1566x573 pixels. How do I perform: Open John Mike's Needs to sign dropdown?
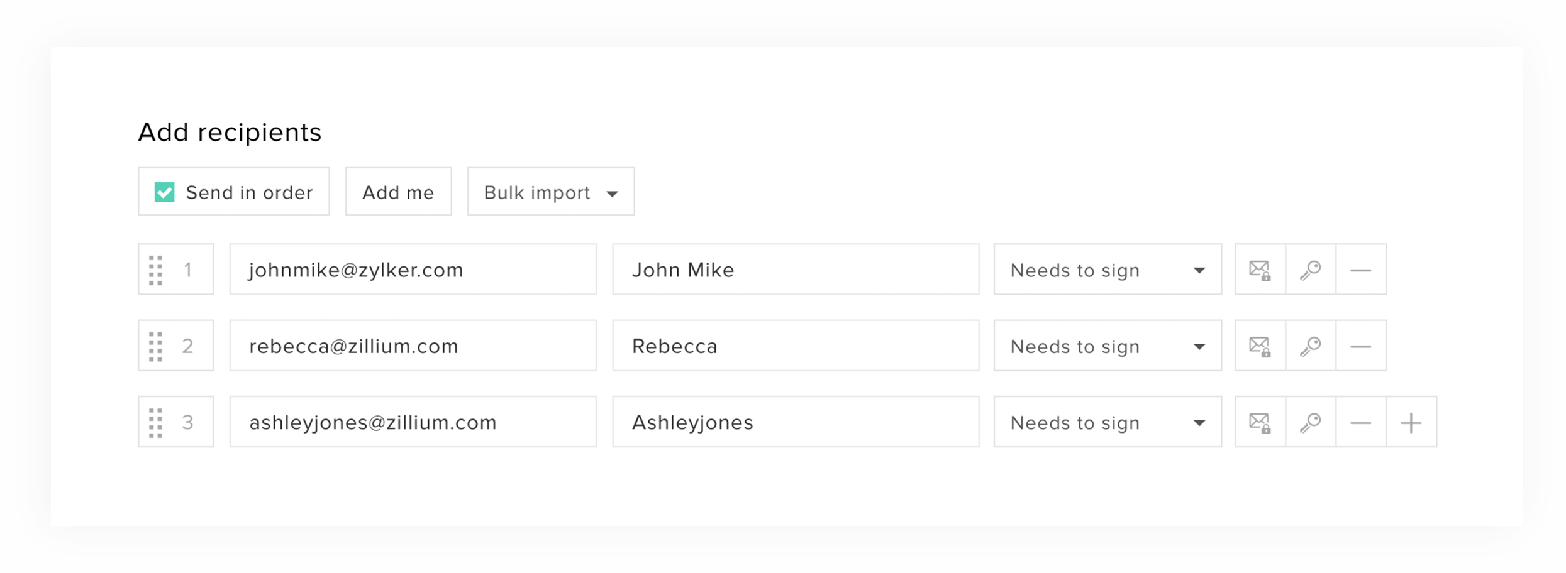tap(1107, 270)
